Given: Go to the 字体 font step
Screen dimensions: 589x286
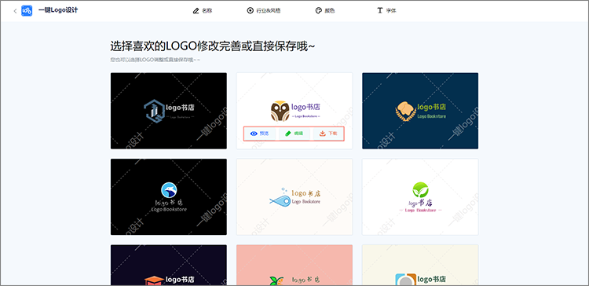Looking at the screenshot, I should pyautogui.click(x=386, y=10).
